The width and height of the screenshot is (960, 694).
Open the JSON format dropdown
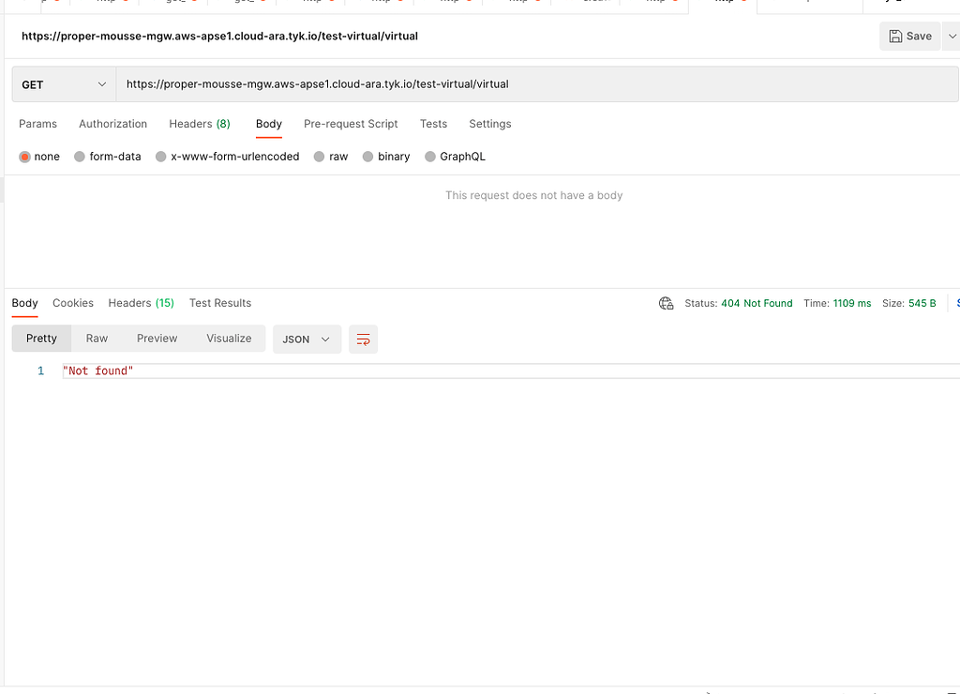tap(307, 339)
